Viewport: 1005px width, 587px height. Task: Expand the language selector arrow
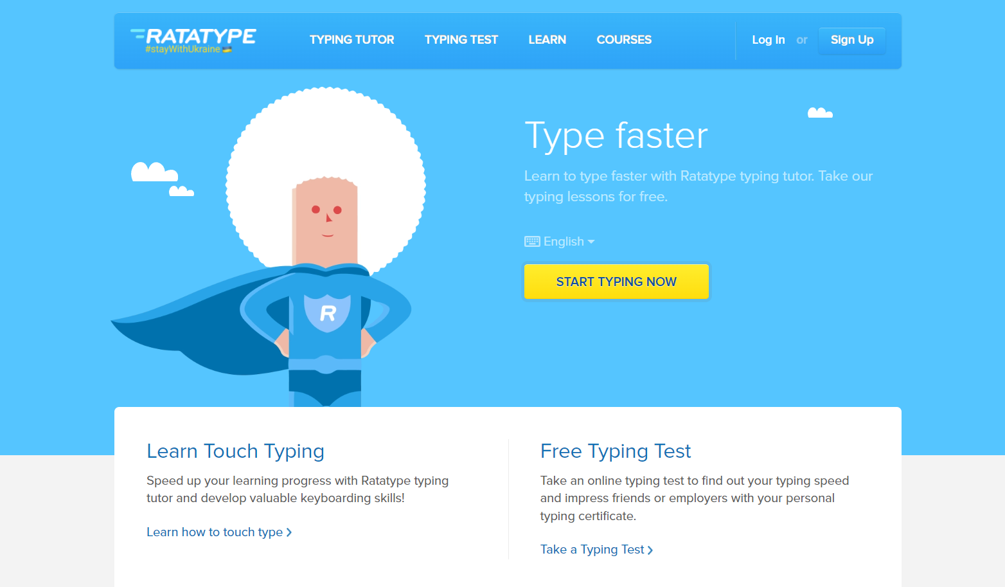[x=592, y=242]
